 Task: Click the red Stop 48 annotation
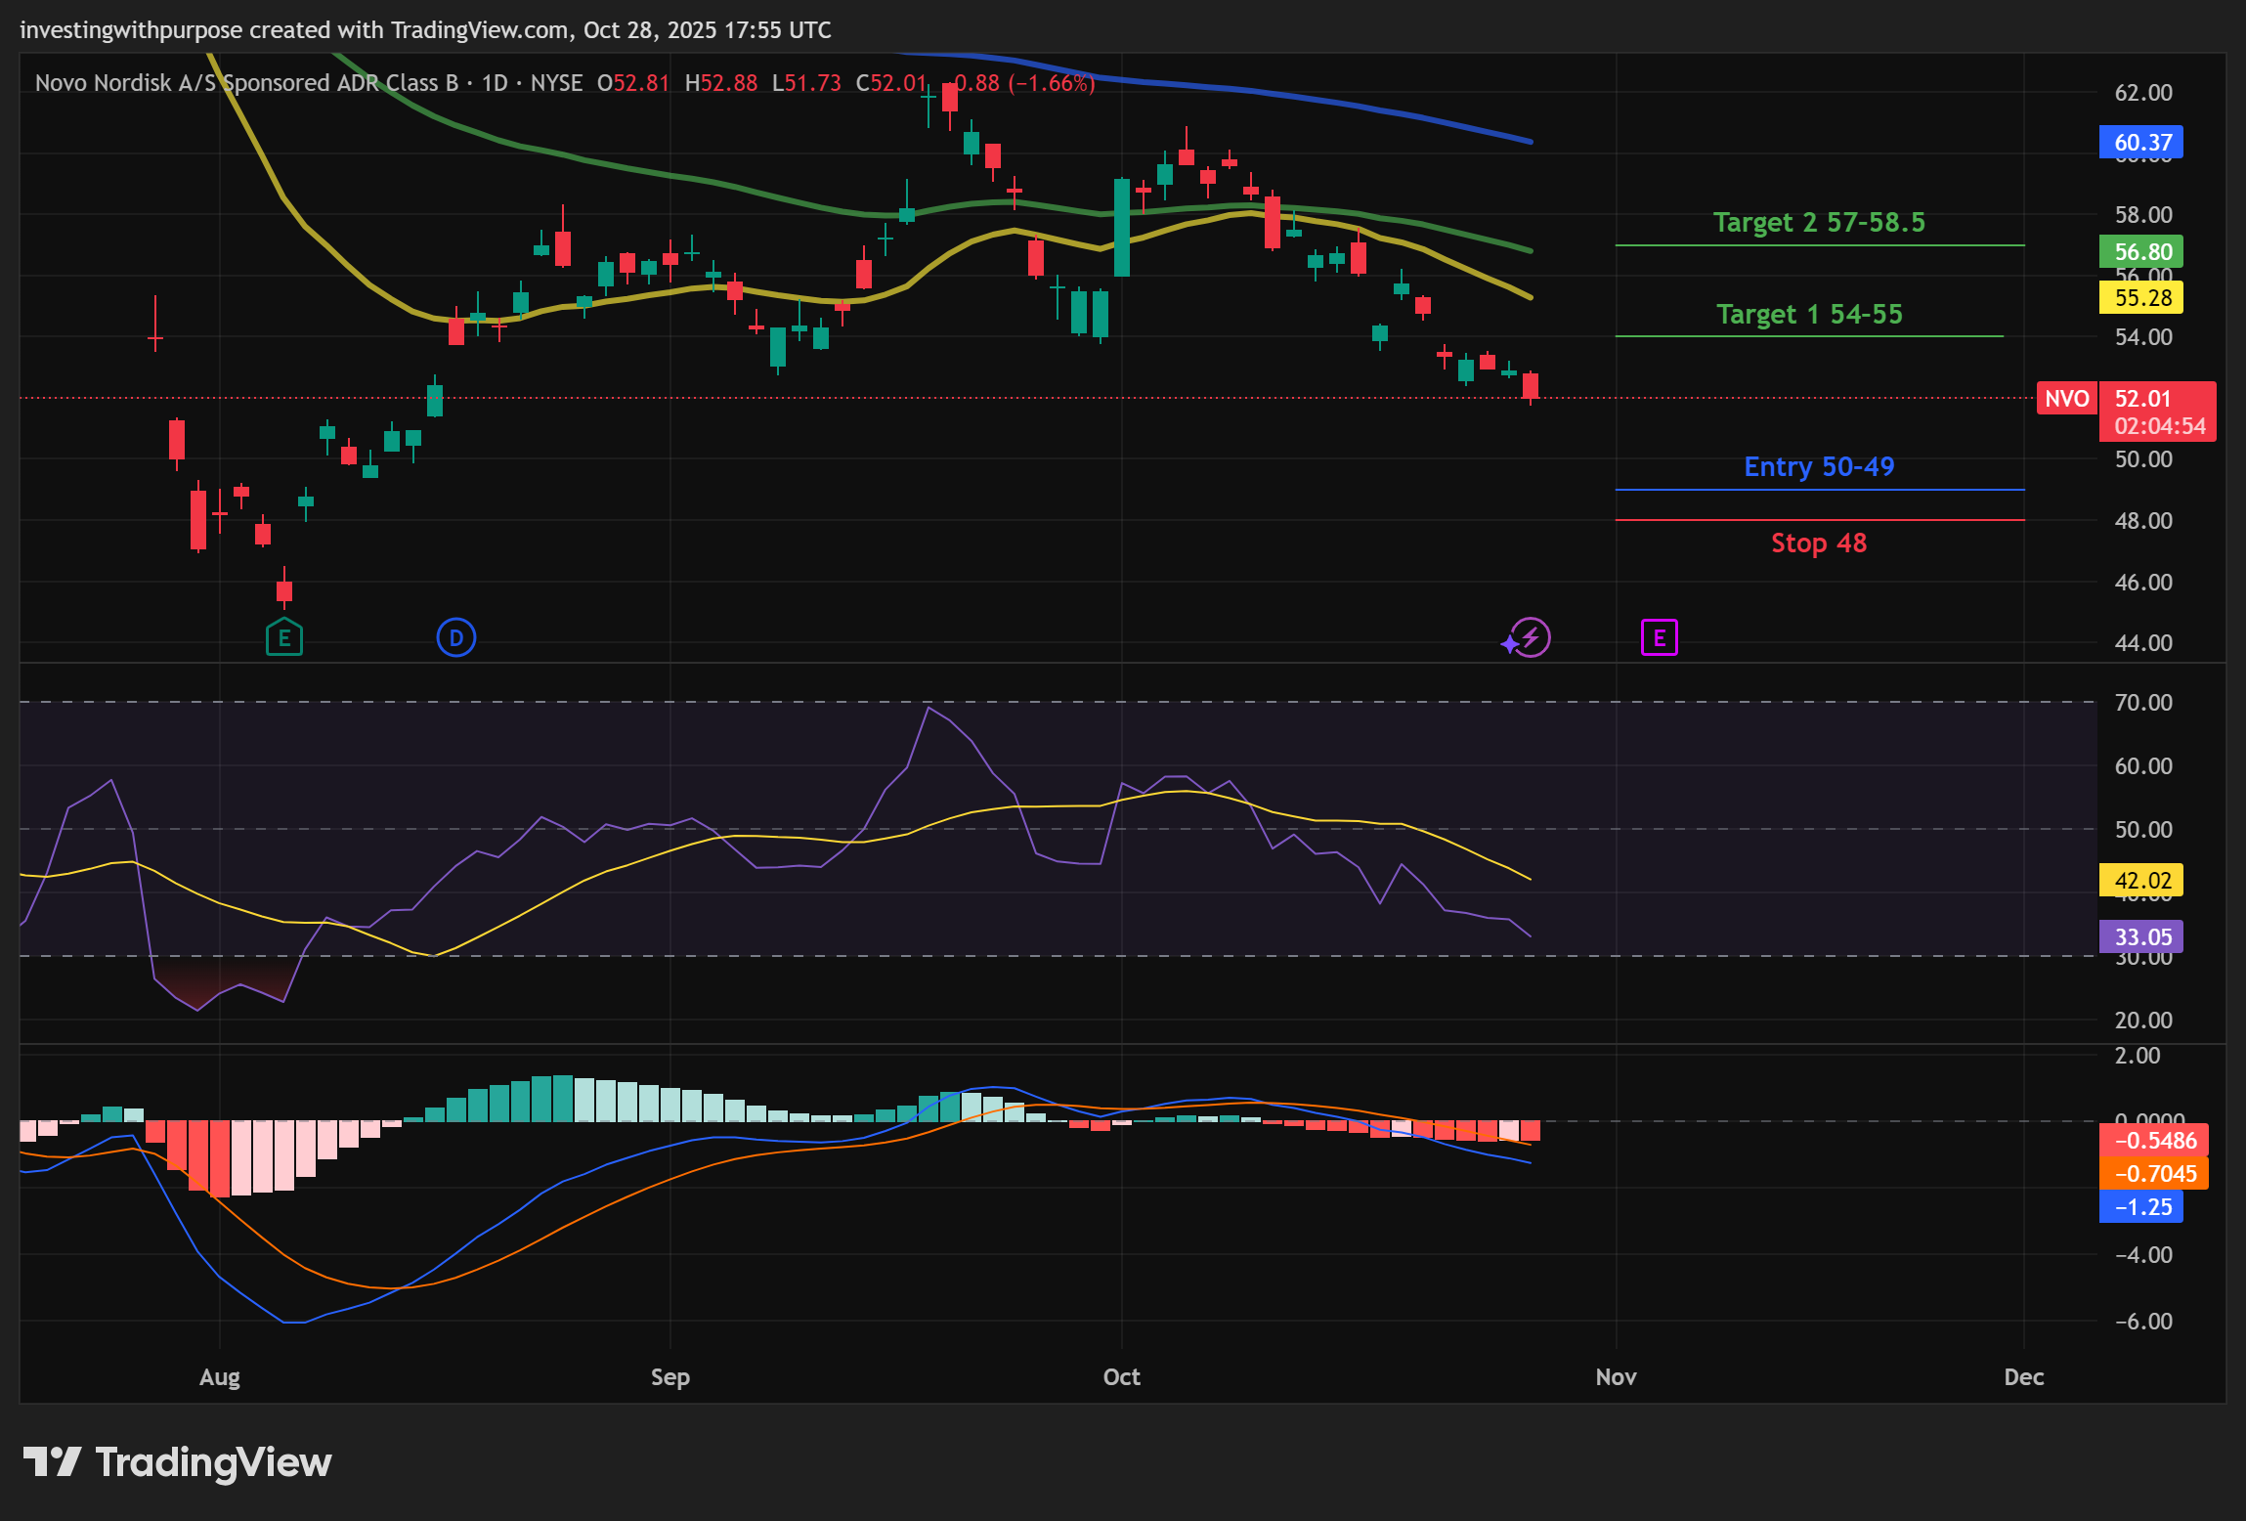(x=1818, y=543)
